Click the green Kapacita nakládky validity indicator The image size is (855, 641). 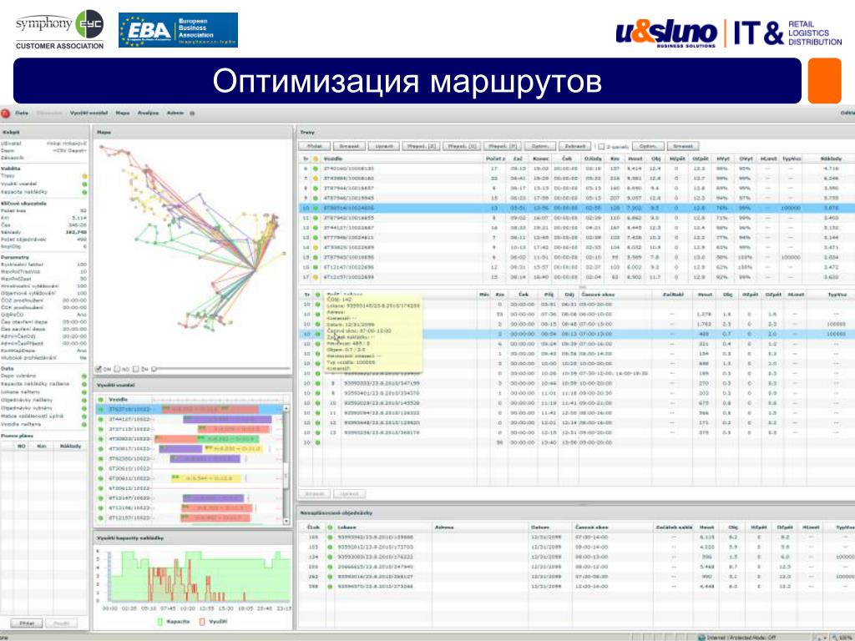pyautogui.click(x=84, y=192)
